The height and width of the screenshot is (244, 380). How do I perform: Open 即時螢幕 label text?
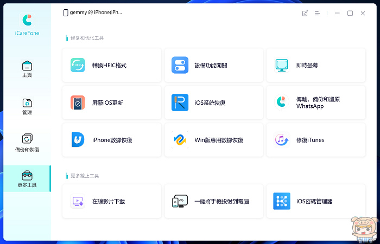(307, 66)
